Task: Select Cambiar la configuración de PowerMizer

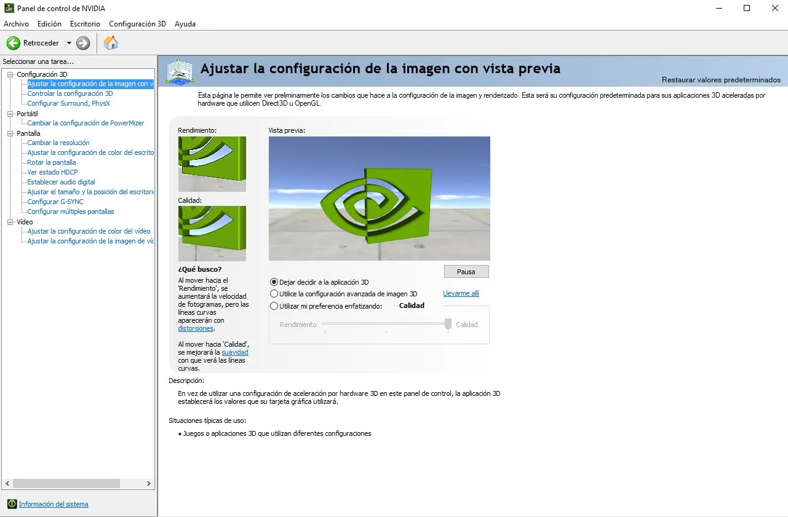Action: (86, 123)
